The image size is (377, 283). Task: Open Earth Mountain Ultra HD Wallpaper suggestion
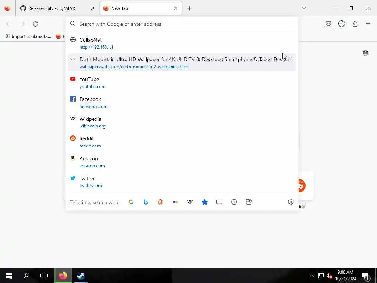(x=182, y=63)
